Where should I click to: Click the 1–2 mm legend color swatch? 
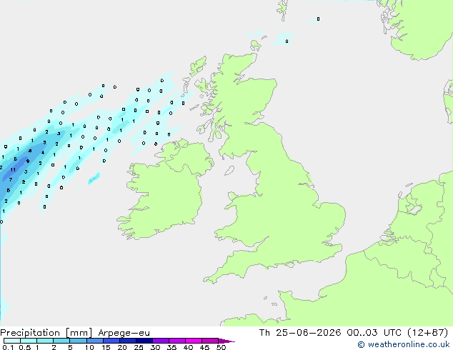point(45,341)
